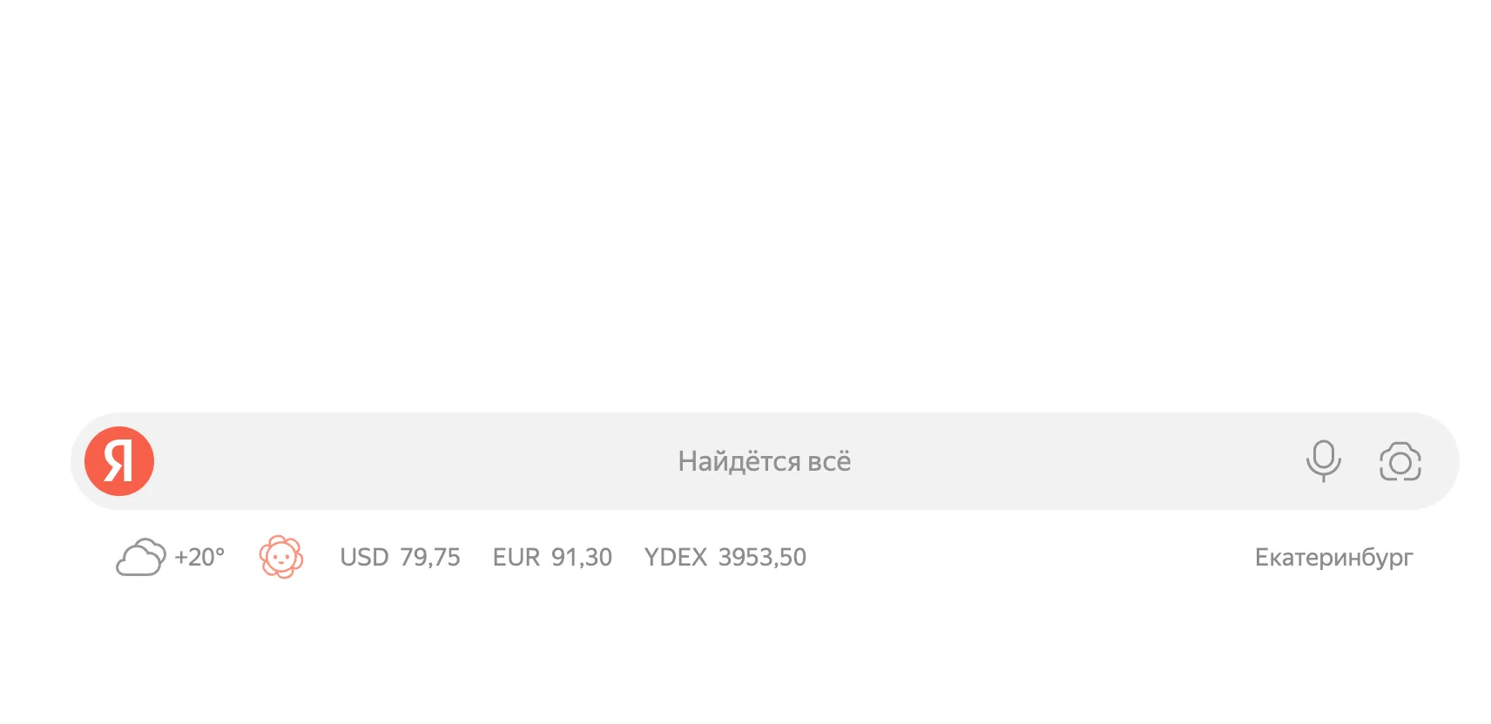The height and width of the screenshot is (724, 1491).
Task: Open the +20° temperature forecast
Action: (x=199, y=557)
